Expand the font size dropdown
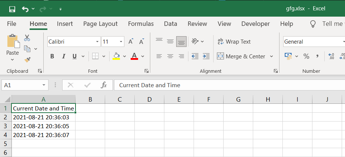The height and width of the screenshot is (157, 345). (121, 42)
